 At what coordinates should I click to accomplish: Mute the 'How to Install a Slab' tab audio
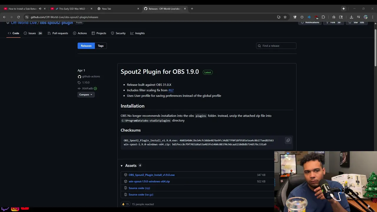click(x=40, y=9)
